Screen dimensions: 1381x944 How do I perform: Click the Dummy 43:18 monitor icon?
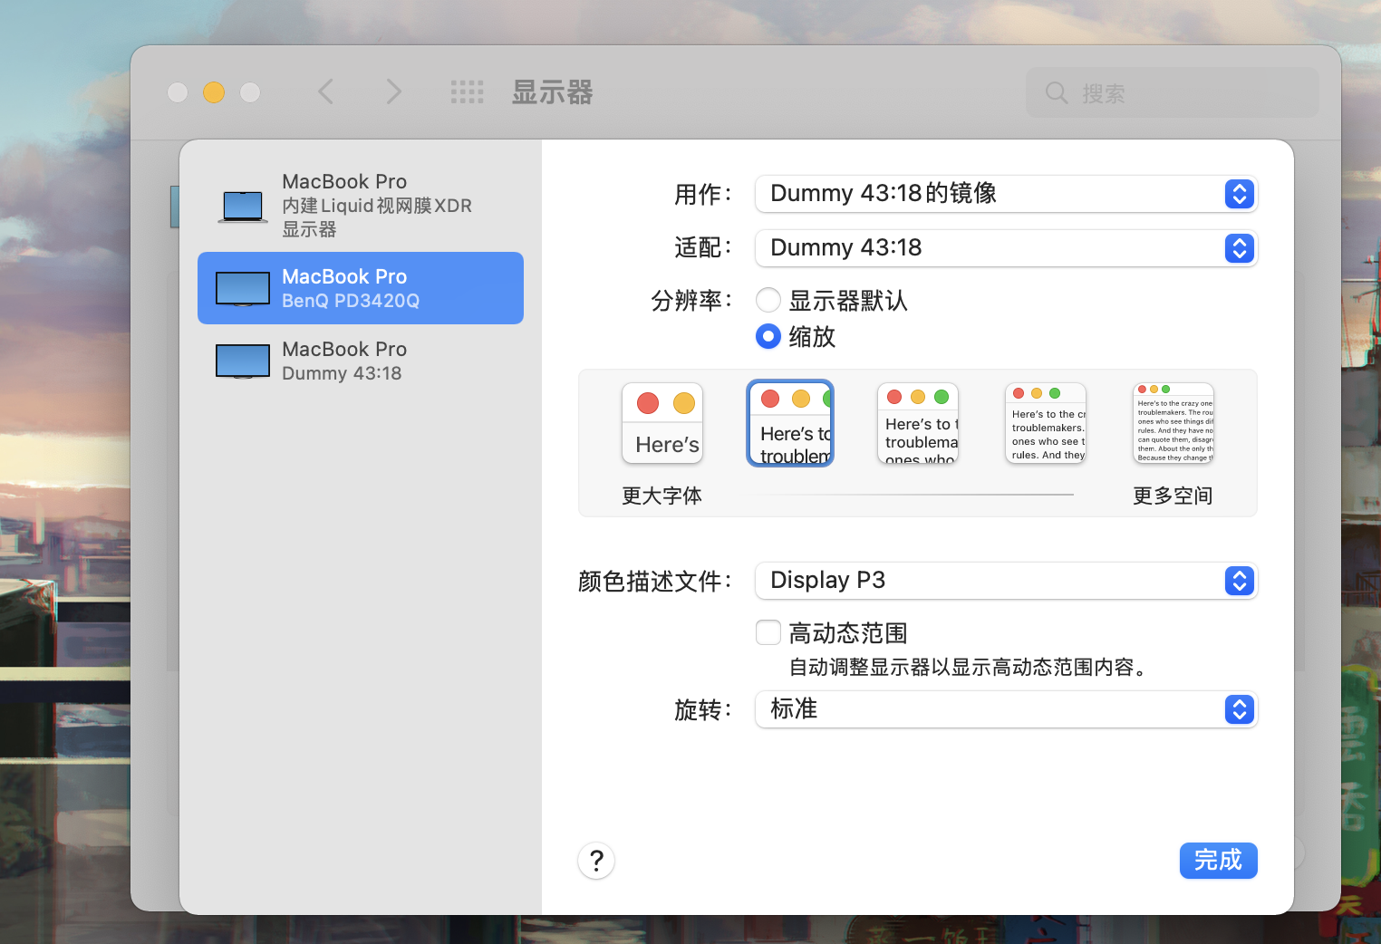[x=243, y=361]
